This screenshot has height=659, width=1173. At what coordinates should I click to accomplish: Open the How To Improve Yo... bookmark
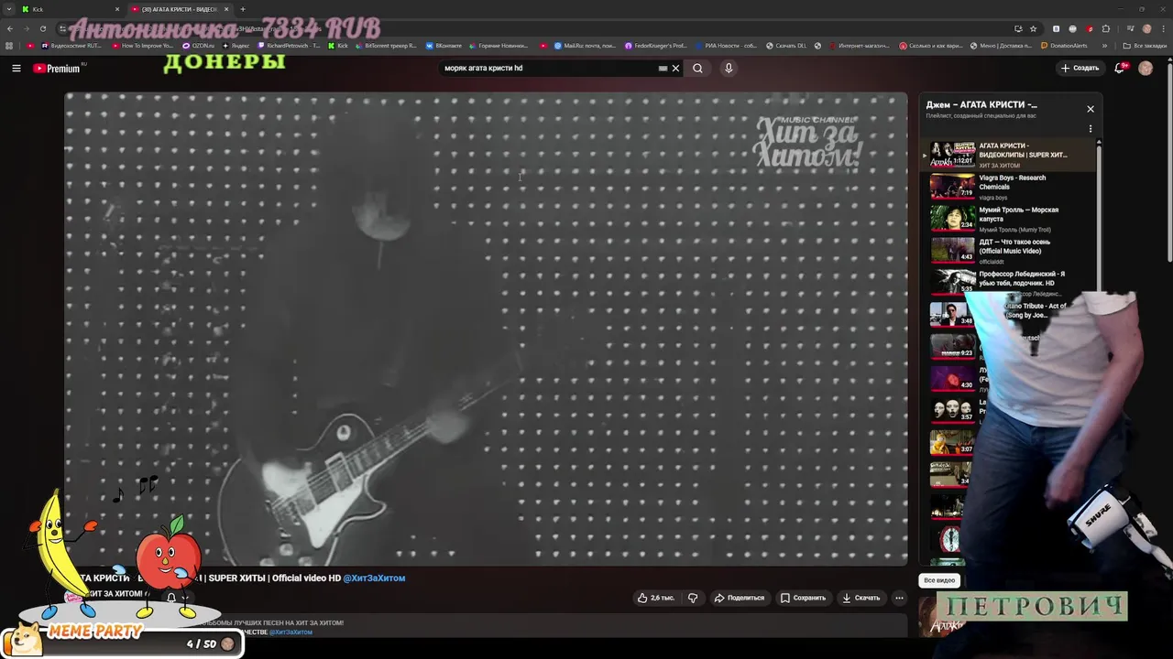[142, 46]
